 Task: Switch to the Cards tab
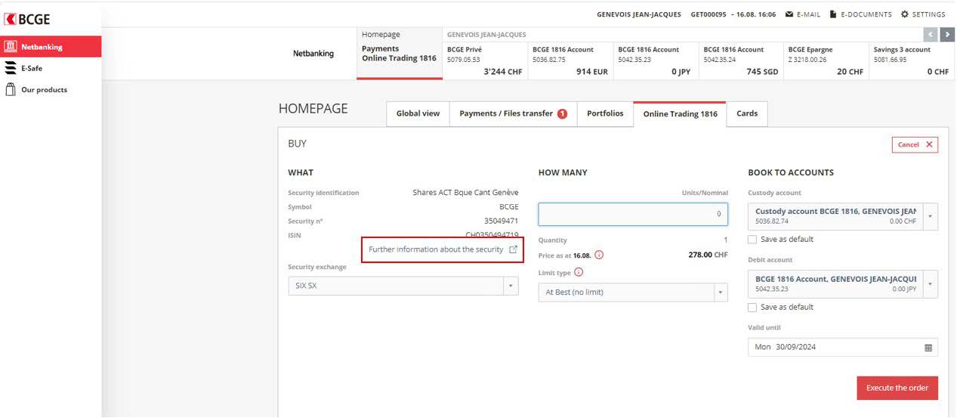coord(747,113)
